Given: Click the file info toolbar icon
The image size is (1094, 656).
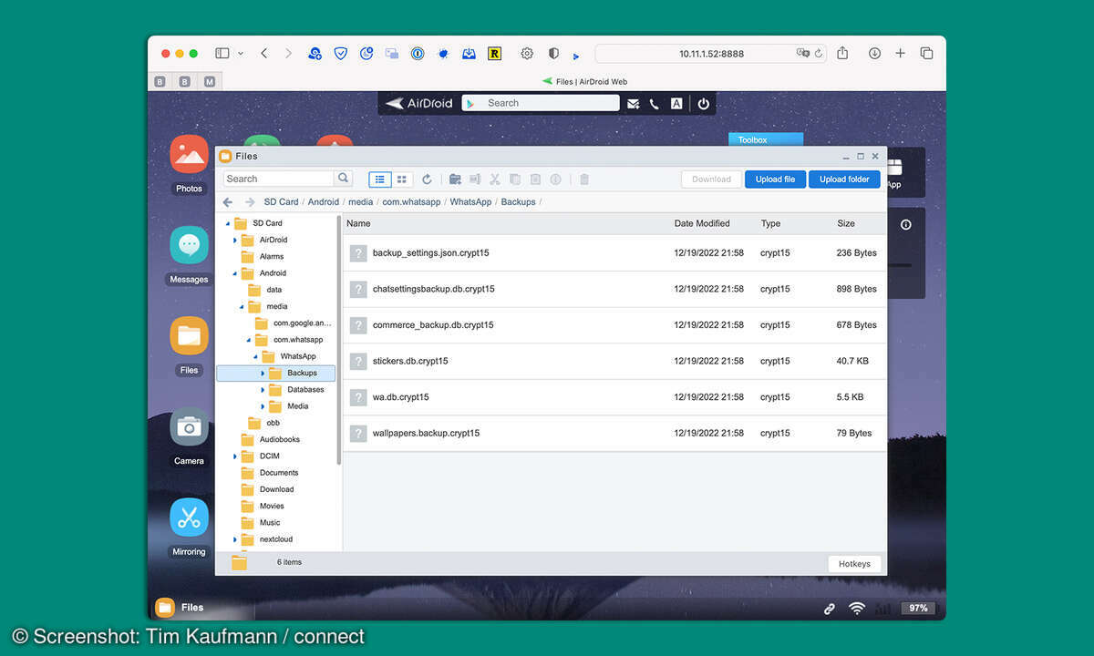Looking at the screenshot, I should click(x=555, y=179).
